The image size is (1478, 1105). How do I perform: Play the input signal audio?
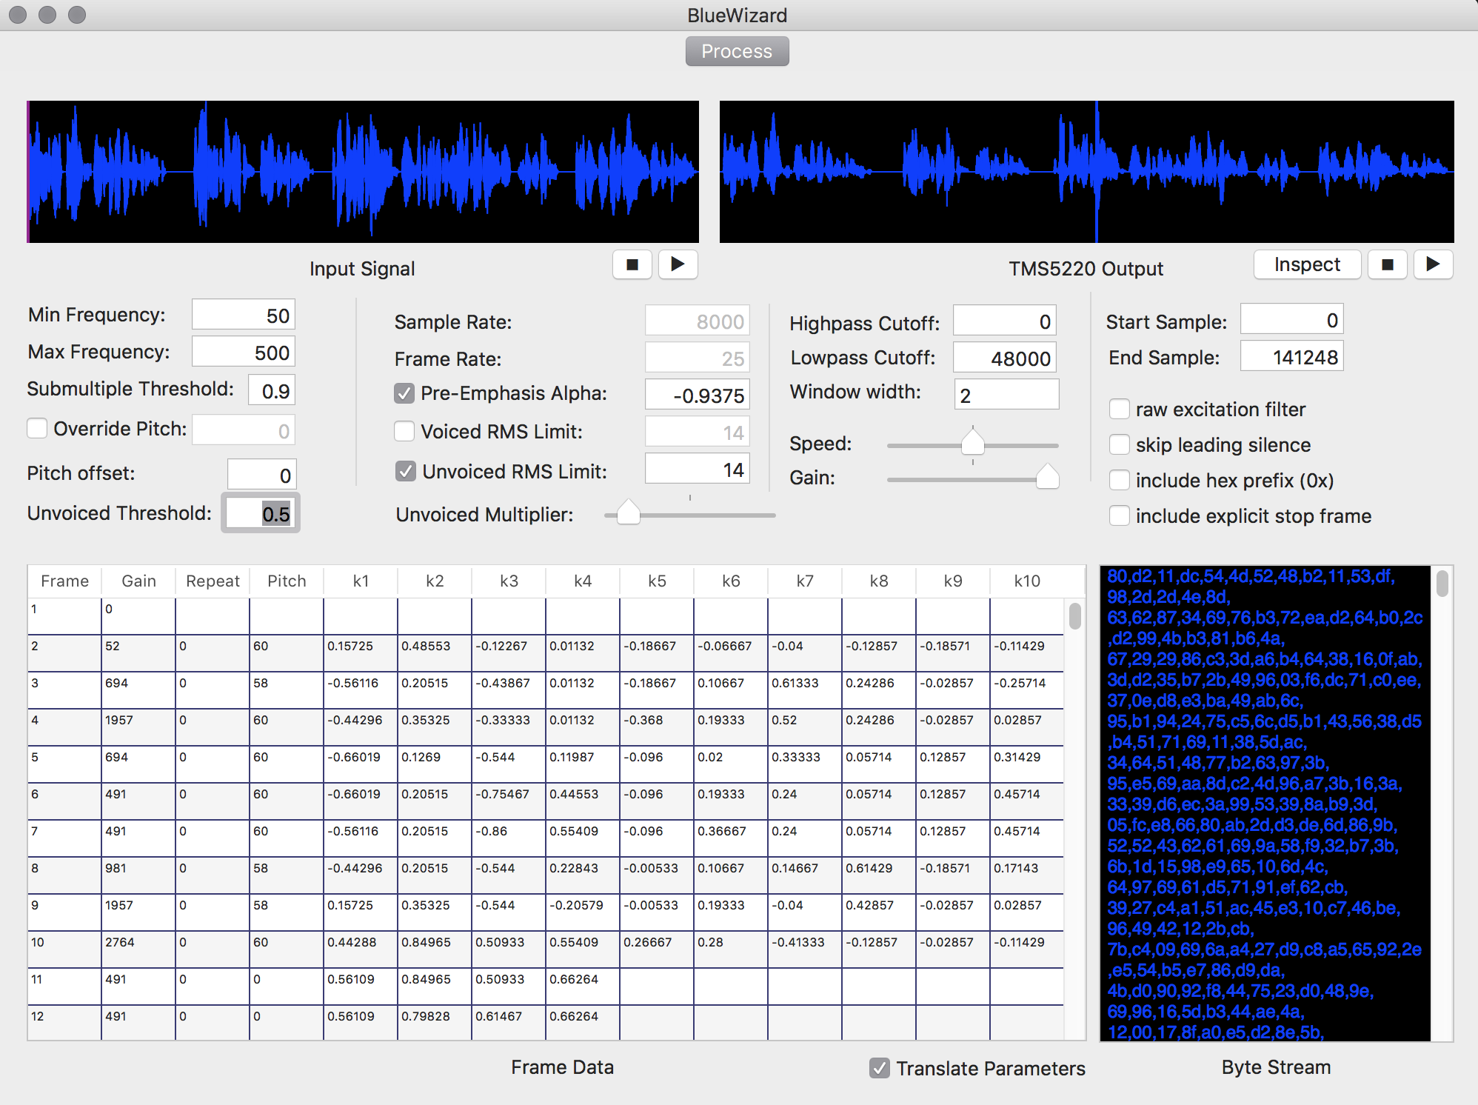(x=677, y=264)
